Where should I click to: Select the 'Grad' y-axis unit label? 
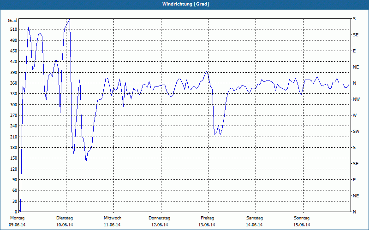coord(12,21)
